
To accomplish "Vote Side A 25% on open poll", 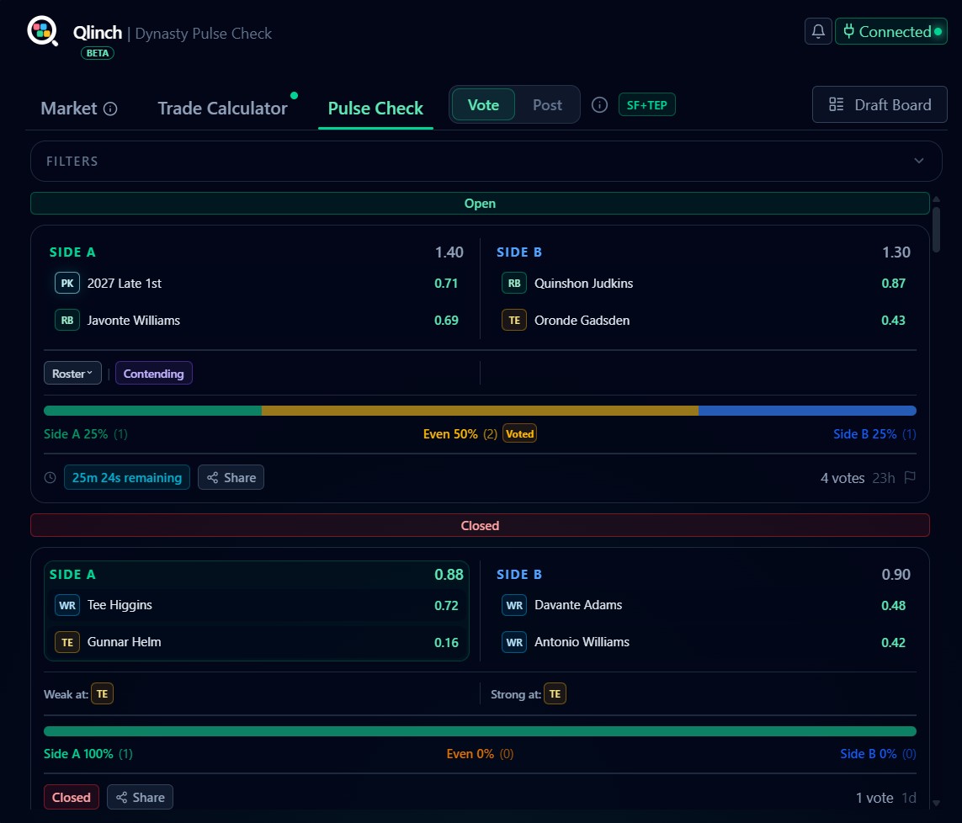I will point(85,434).
